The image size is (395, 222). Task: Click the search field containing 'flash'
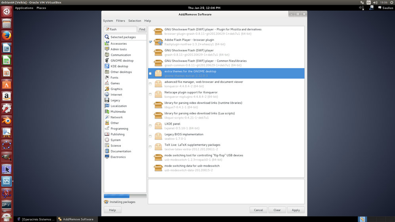point(120,29)
